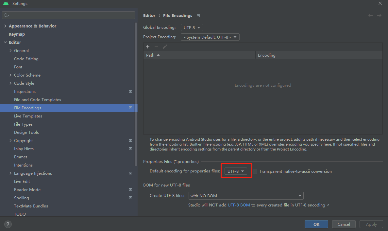The width and height of the screenshot is (388, 231).
Task: Click the project icon on Inlay Hints row
Action: (131, 149)
